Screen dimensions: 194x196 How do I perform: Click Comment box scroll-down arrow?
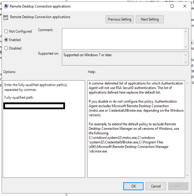[186, 47]
